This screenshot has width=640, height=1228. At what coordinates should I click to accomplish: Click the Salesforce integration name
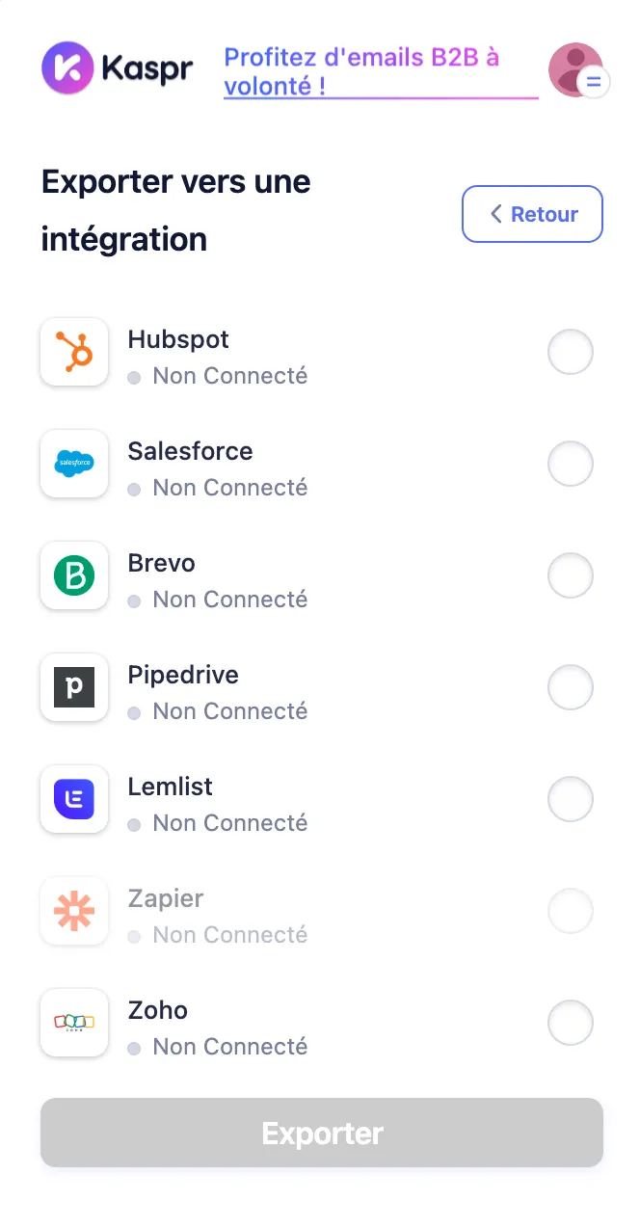point(190,451)
